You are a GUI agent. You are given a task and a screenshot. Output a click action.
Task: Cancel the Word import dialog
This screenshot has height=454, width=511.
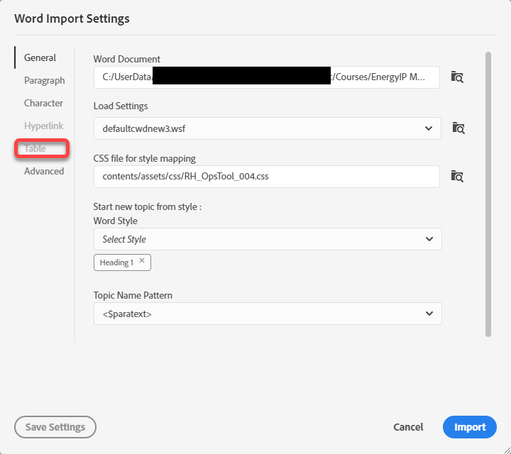pyautogui.click(x=408, y=427)
